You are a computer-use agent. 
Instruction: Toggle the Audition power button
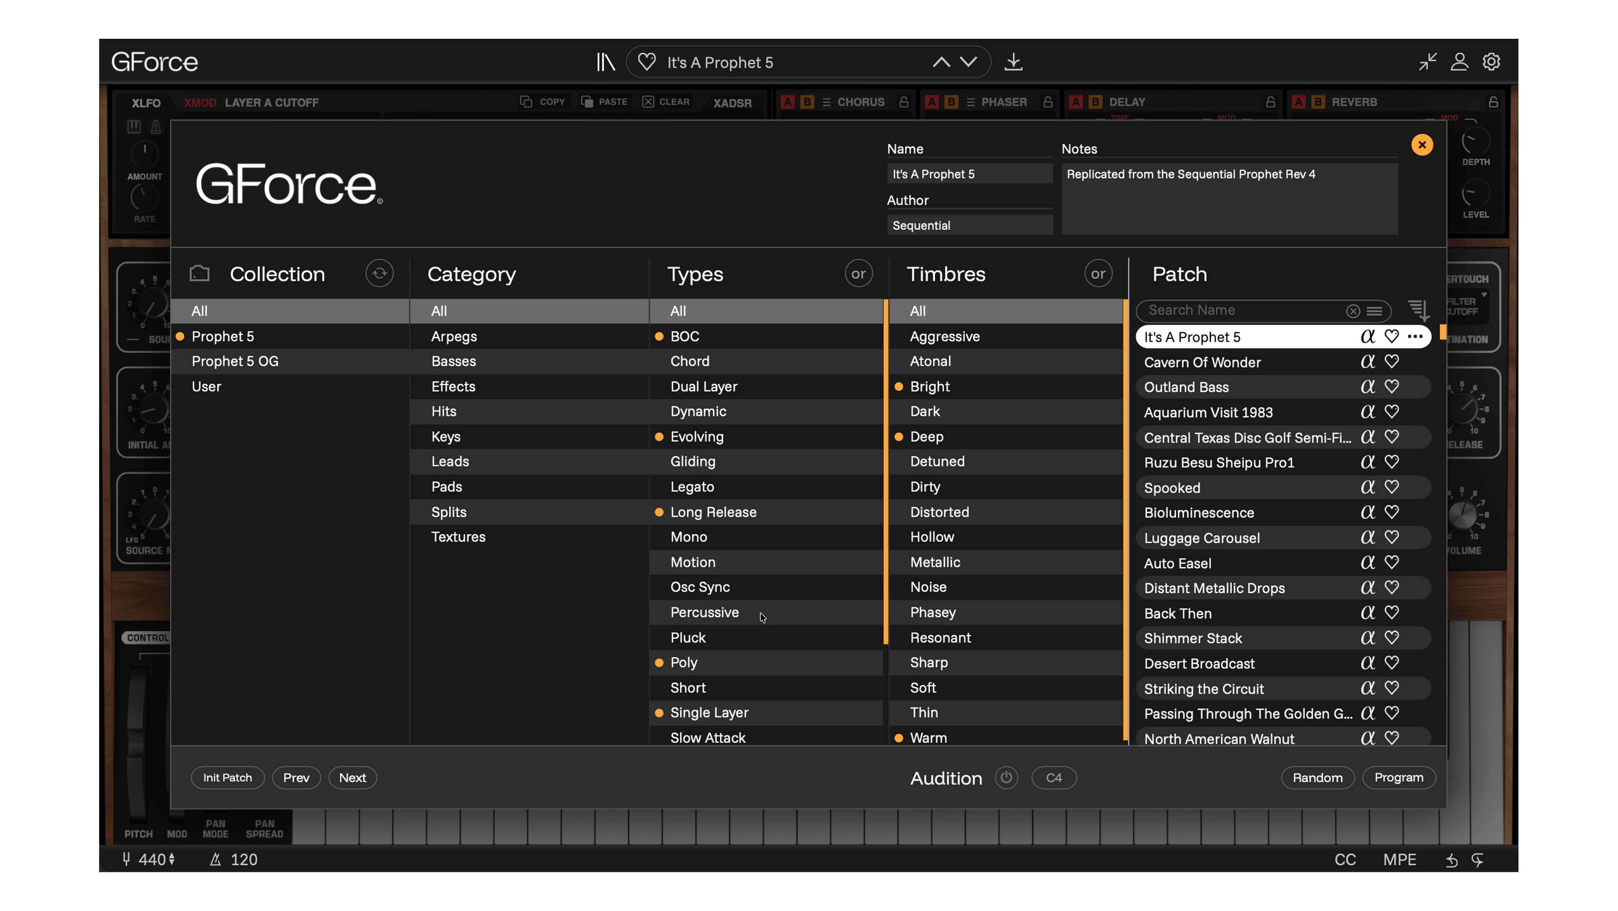(1006, 778)
